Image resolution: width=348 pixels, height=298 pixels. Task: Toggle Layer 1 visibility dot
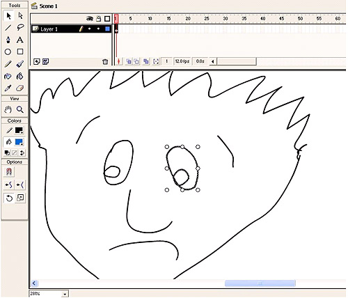(x=90, y=29)
